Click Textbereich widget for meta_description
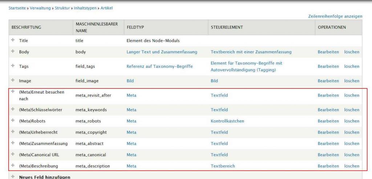This screenshot has width=372, height=179. coord(223,166)
